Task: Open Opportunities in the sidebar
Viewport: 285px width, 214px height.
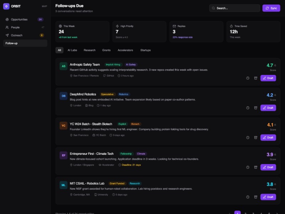Action: pos(19,19)
